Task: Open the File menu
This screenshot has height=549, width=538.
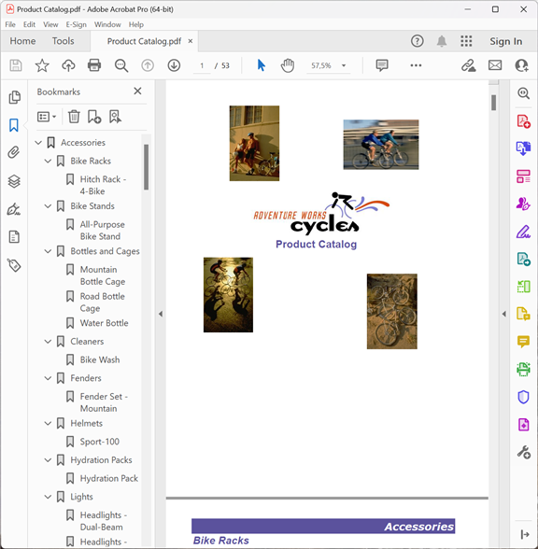Action: [10, 24]
